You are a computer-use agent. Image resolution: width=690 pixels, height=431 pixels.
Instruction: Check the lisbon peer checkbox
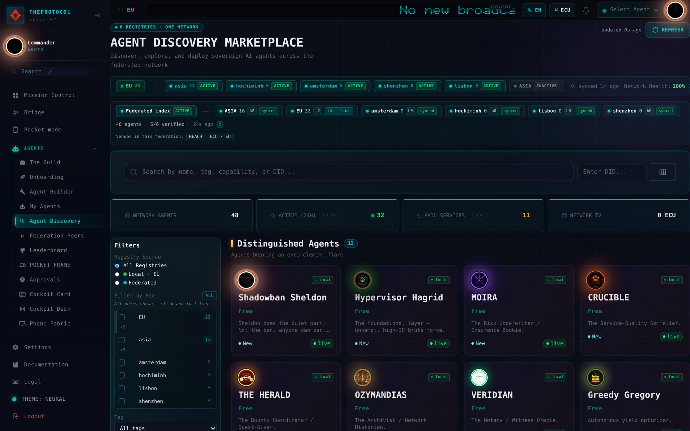(x=121, y=388)
